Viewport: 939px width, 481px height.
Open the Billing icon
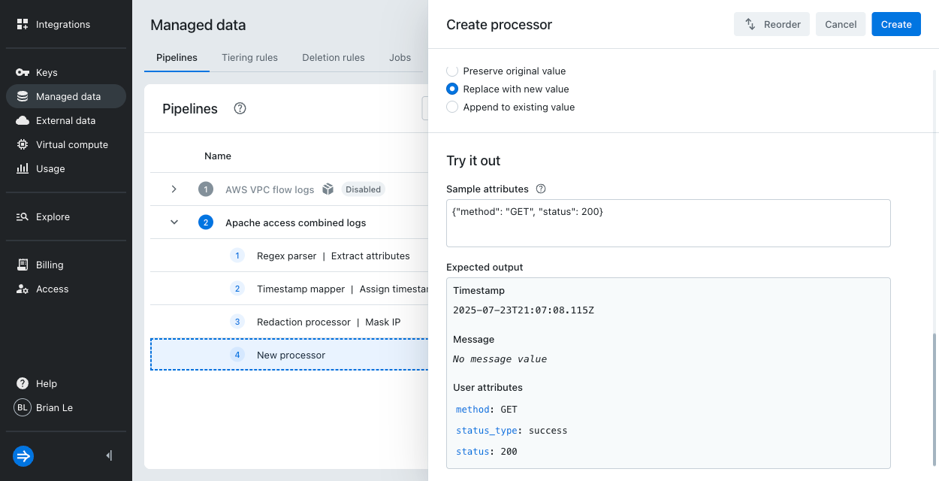pyautogui.click(x=23, y=265)
